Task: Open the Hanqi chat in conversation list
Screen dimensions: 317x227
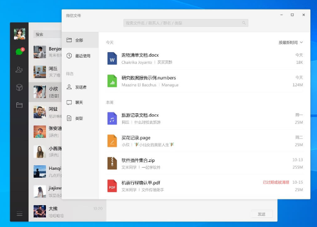Action: pyautogui.click(x=45, y=172)
